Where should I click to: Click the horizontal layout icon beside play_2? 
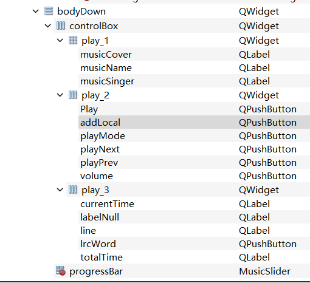click(73, 95)
